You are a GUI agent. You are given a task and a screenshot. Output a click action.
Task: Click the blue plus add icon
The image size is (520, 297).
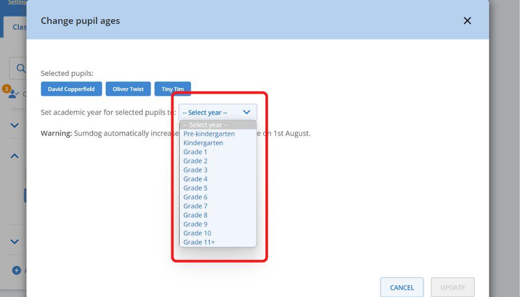pyautogui.click(x=16, y=270)
